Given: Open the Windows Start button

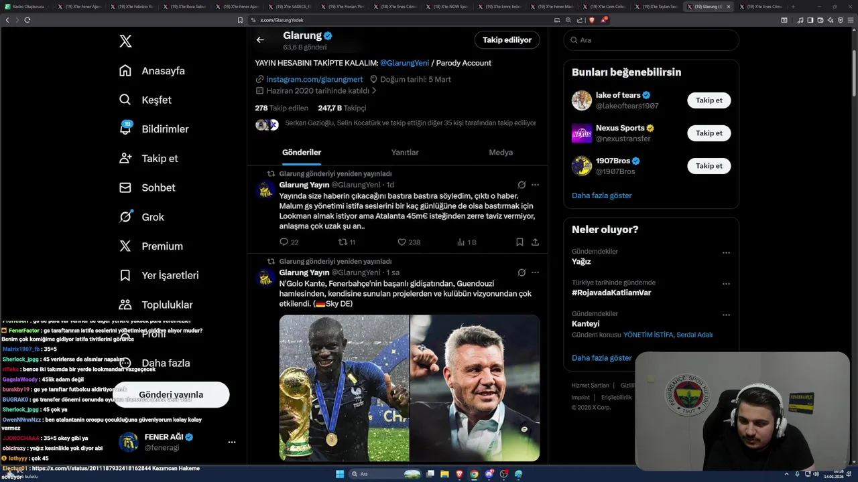Looking at the screenshot, I should [340, 474].
